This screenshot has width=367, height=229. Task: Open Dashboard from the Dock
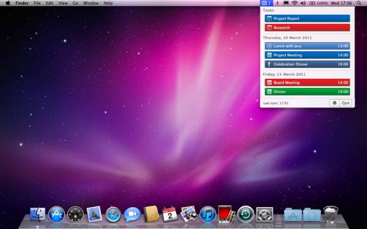[x=75, y=214]
